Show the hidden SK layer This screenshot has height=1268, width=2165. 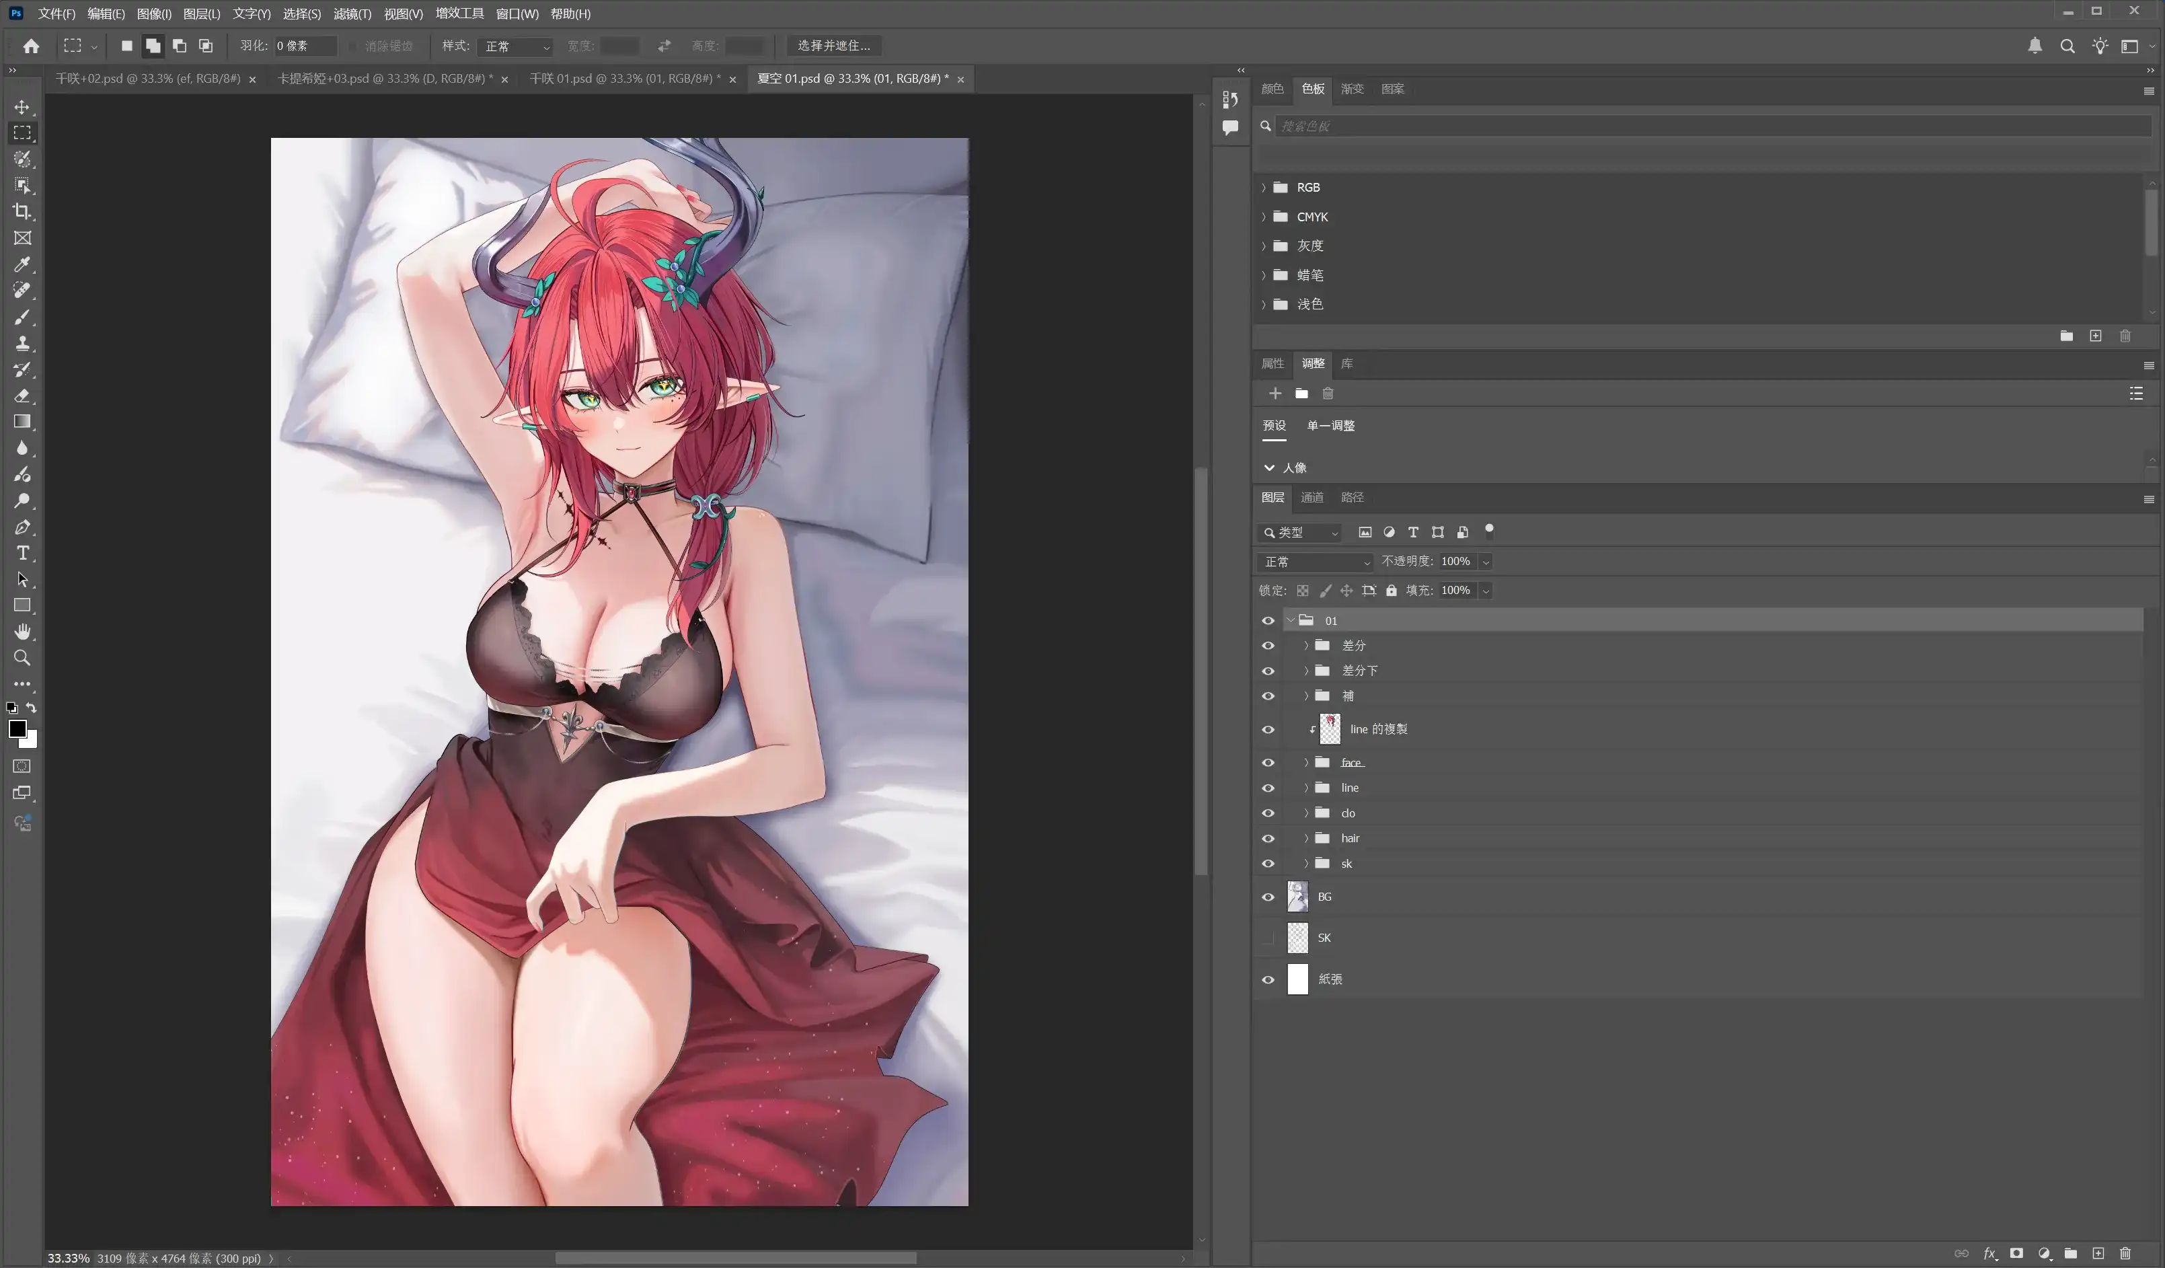(x=1268, y=938)
